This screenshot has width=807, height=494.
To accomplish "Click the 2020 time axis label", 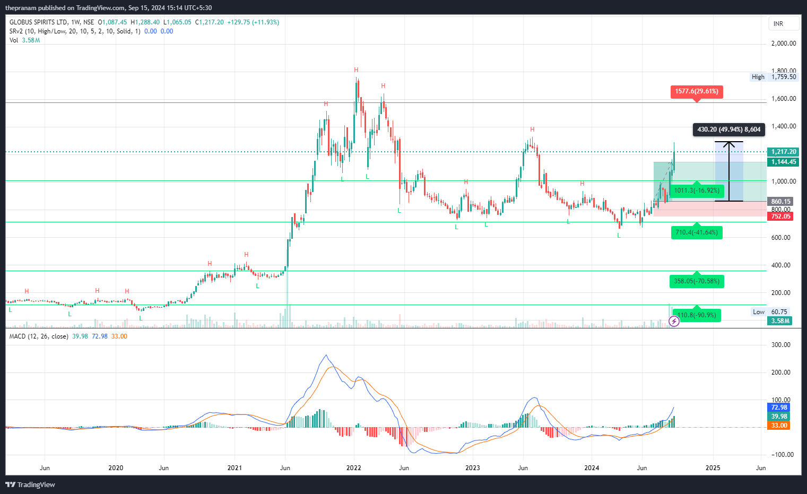I will [x=116, y=468].
